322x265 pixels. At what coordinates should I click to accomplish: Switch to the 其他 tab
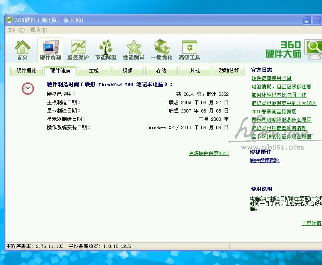click(x=195, y=71)
